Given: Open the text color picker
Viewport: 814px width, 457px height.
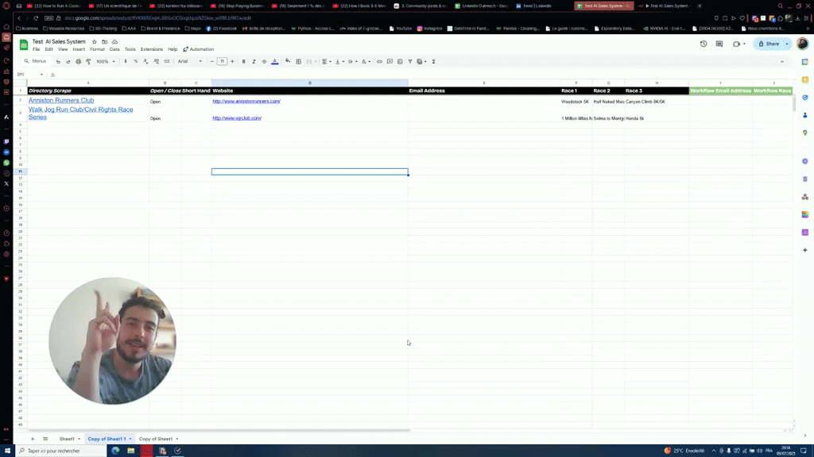Looking at the screenshot, I should point(274,62).
